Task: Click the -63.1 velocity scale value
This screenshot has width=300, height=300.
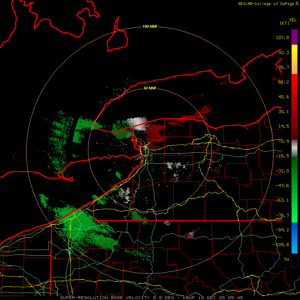Action: click(x=282, y=200)
